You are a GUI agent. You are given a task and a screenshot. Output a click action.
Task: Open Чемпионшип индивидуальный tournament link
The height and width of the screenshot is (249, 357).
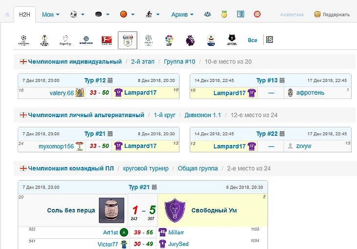pos(75,62)
